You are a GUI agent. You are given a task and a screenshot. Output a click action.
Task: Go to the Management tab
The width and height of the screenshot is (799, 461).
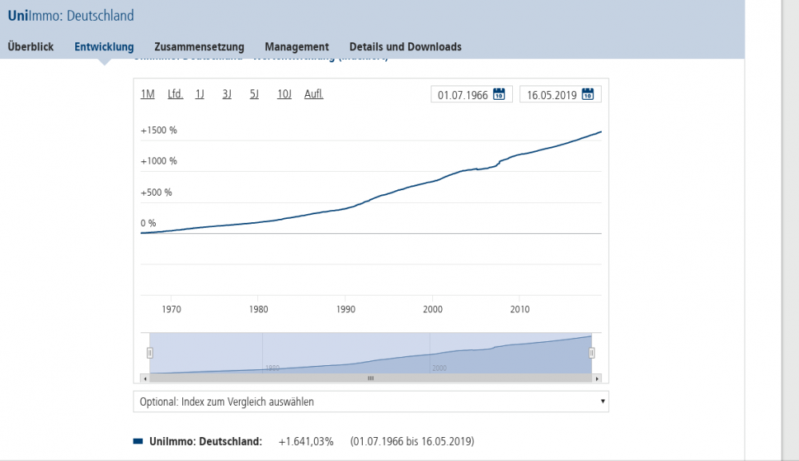tap(296, 46)
